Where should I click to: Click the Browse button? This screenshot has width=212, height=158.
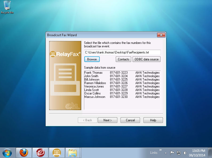point(92,59)
